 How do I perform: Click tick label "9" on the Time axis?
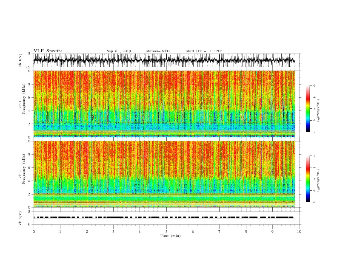[272, 232]
